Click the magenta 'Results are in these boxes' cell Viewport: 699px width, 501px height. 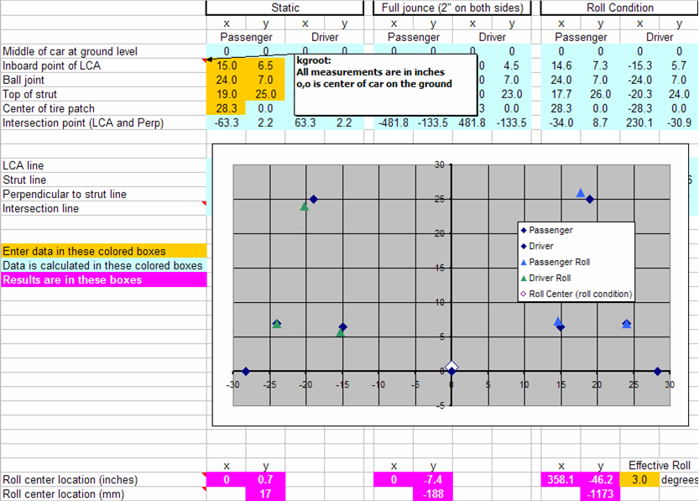(x=103, y=279)
